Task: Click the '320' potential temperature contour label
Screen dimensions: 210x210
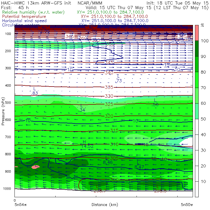Action: pos(109,116)
